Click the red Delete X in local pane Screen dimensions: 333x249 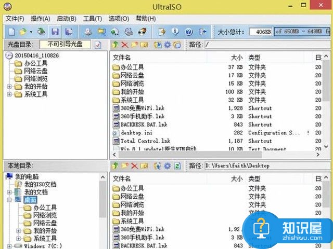134,166
